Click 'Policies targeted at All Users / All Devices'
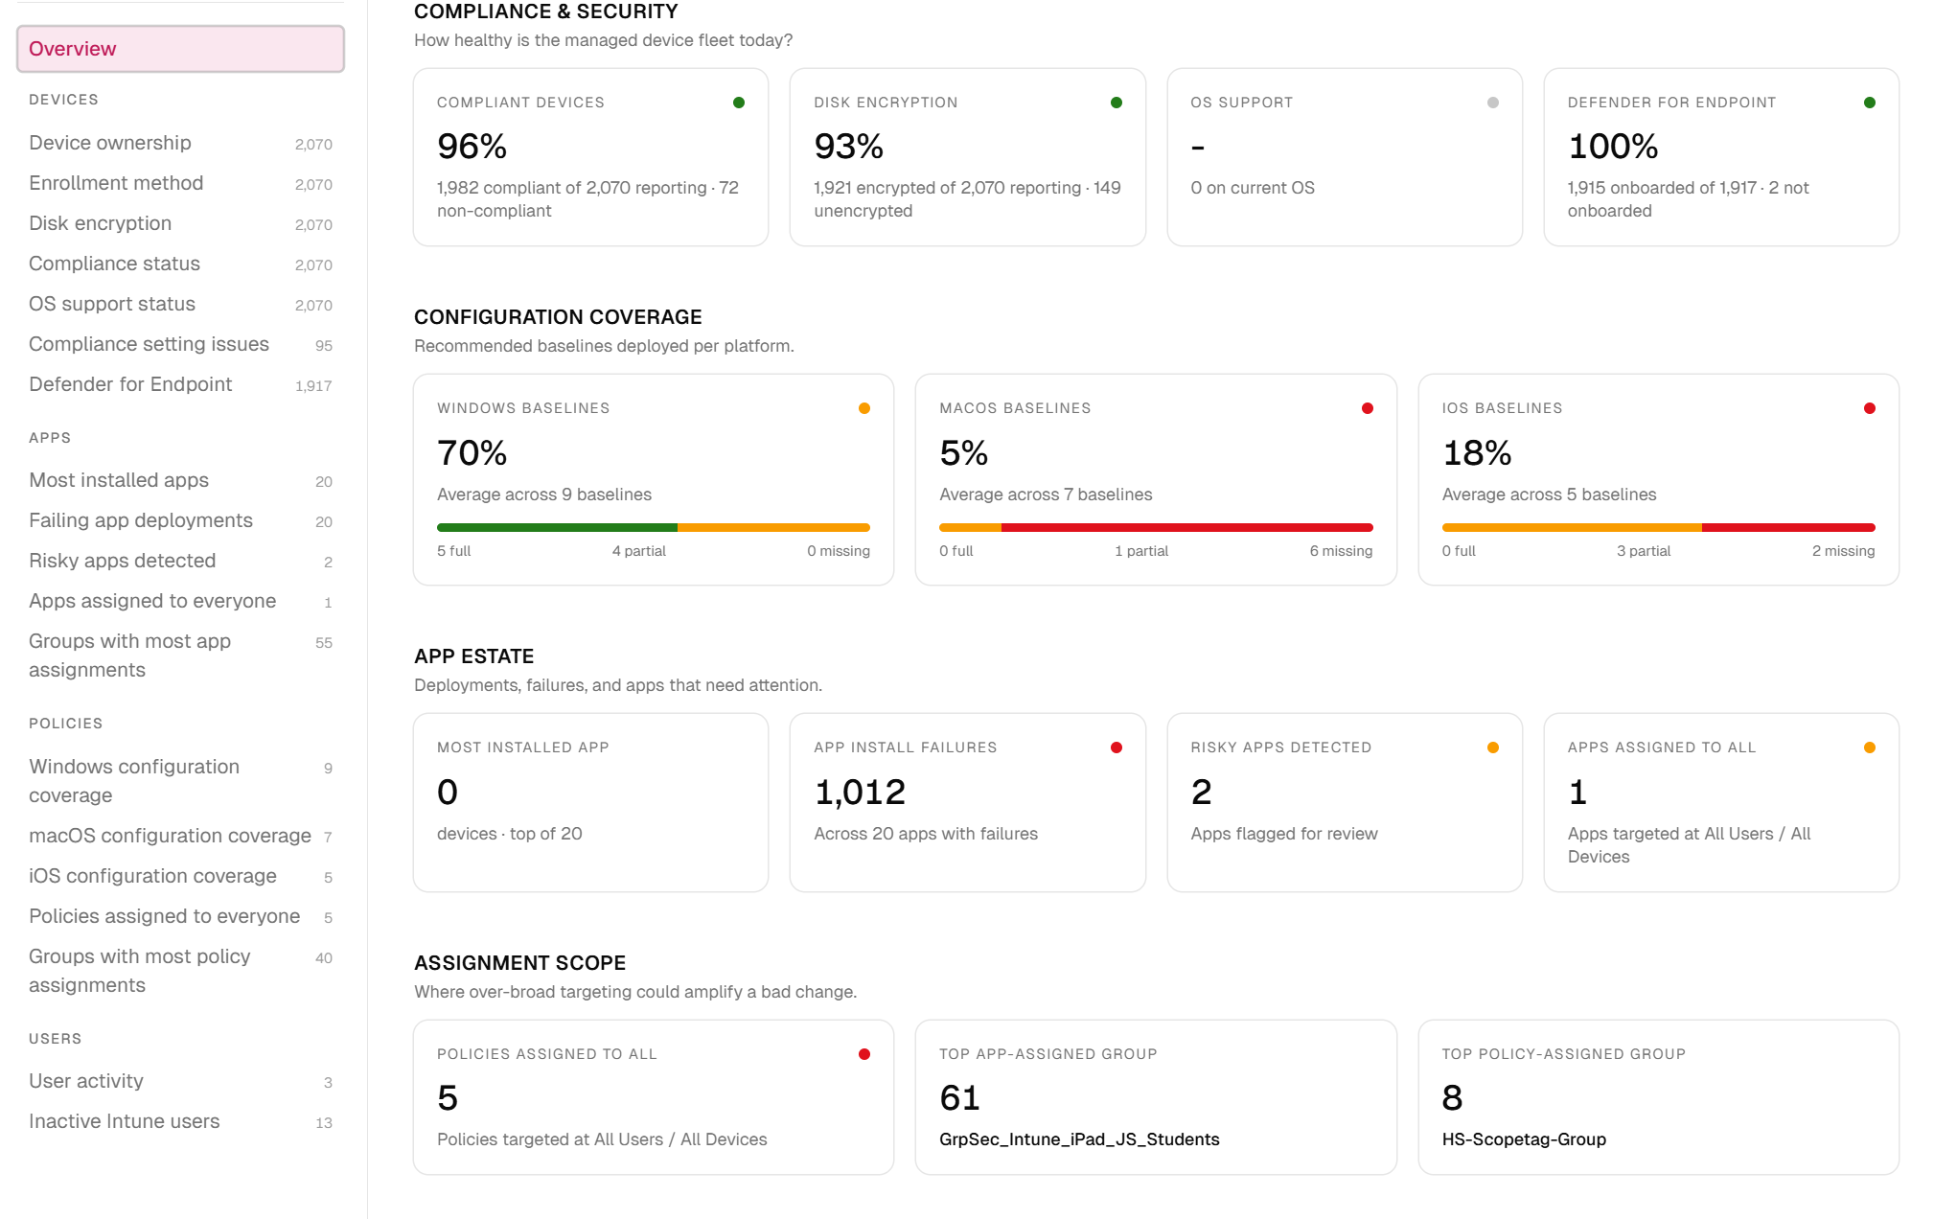 coord(602,1139)
